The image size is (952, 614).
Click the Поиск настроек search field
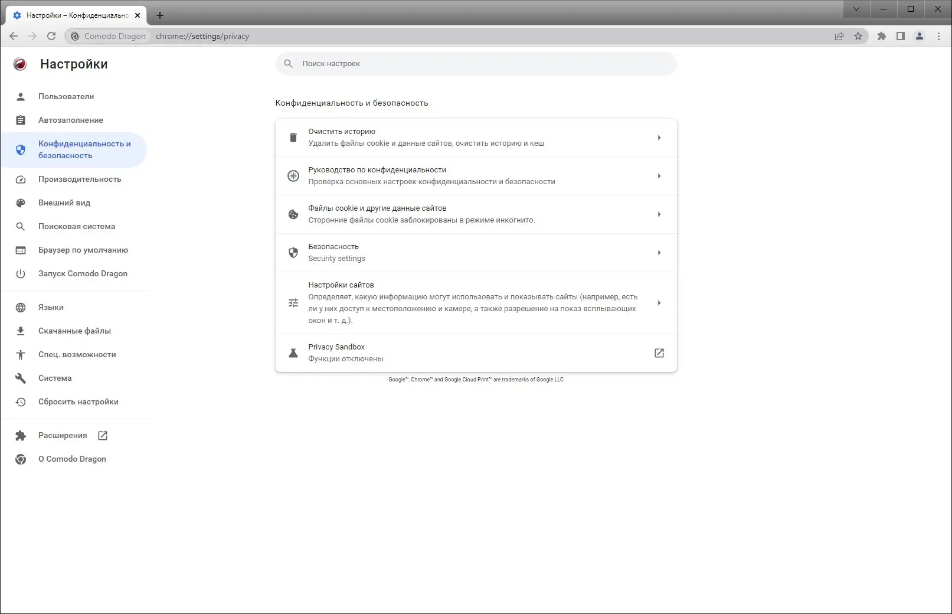pos(476,64)
